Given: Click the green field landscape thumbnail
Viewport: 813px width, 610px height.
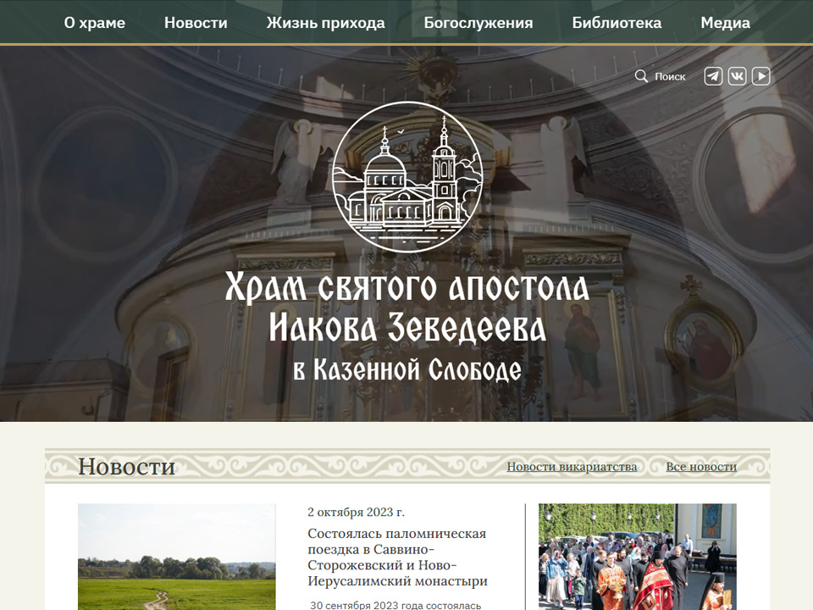Looking at the screenshot, I should pos(176,557).
